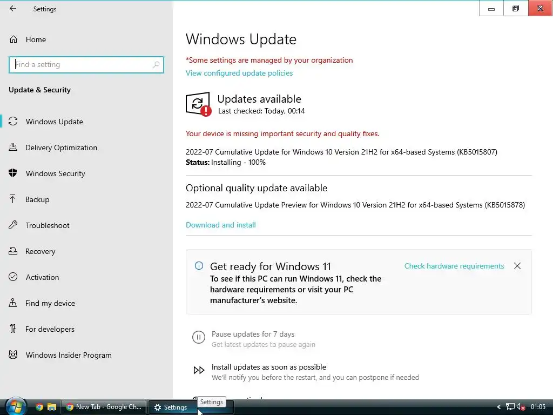Click the Find my device icon
553x415 pixels.
click(x=13, y=303)
